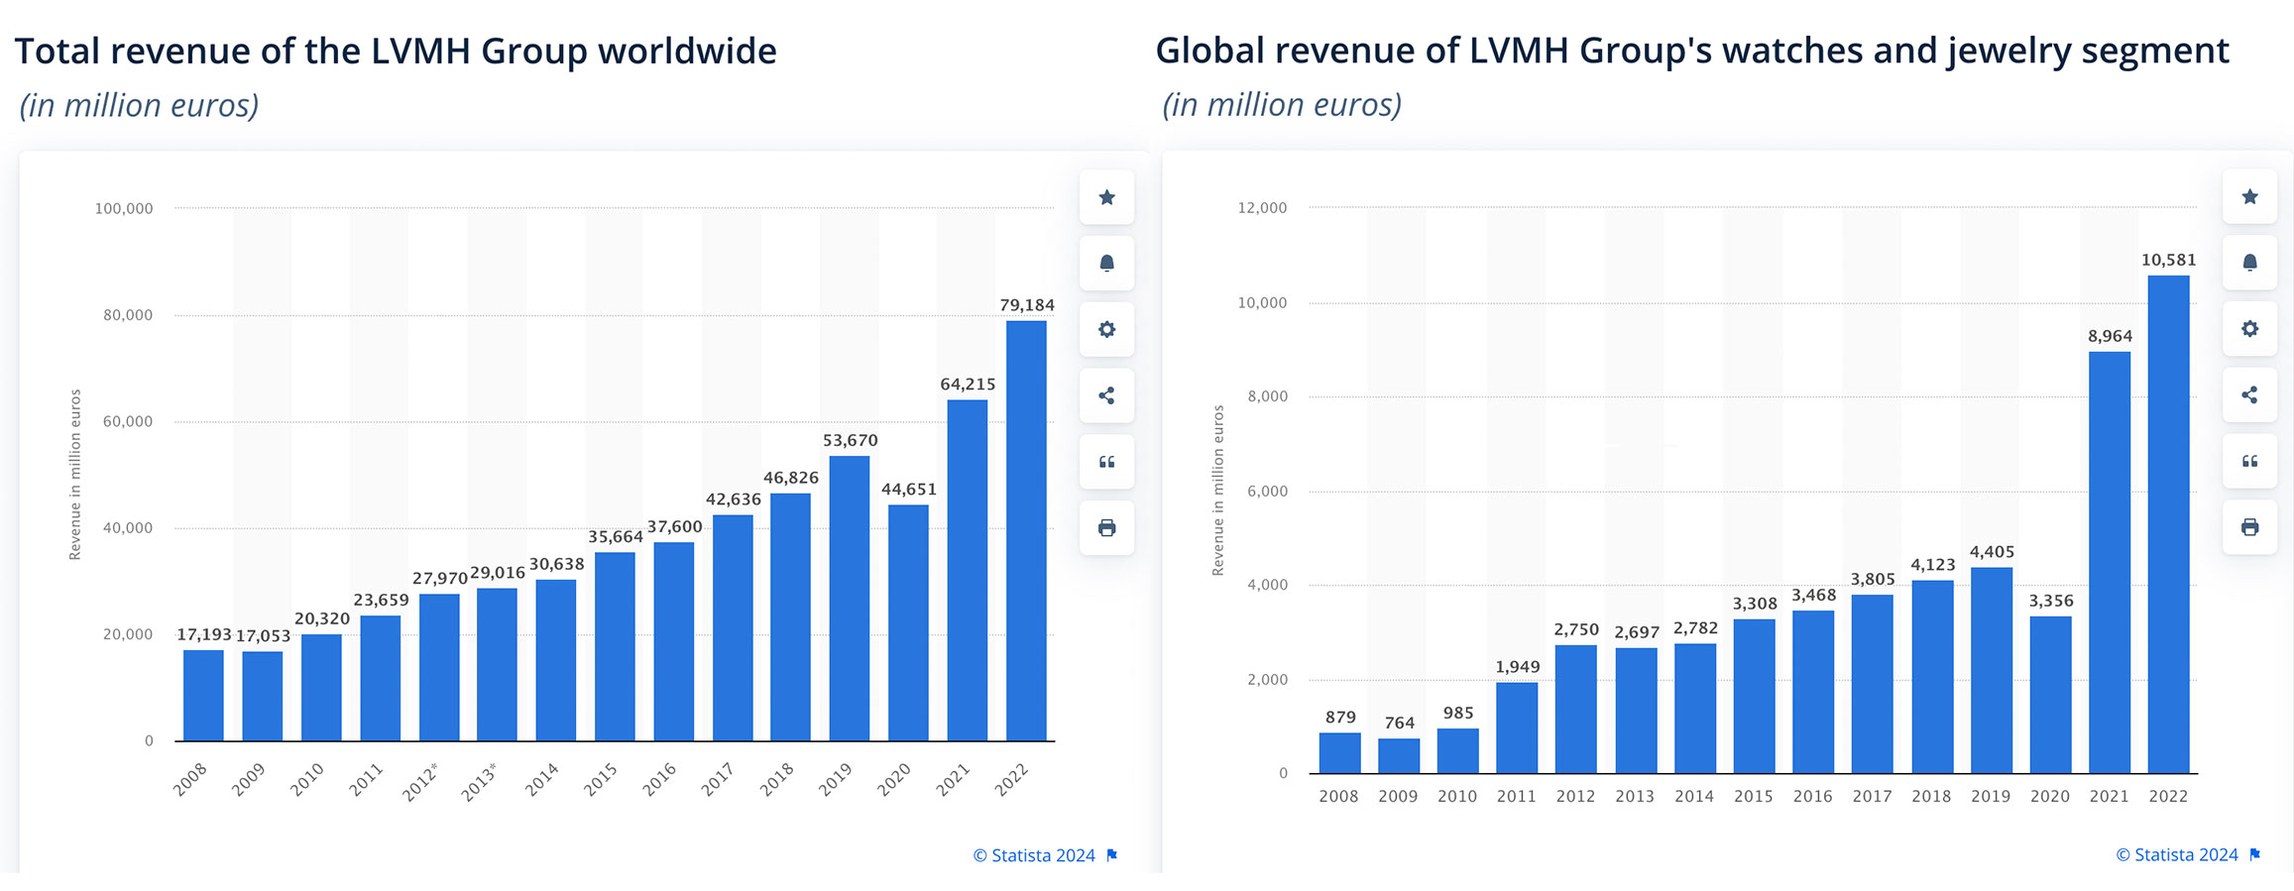Click the 2018 bar labeled 46,826
This screenshot has width=2294, height=891.
(x=790, y=616)
